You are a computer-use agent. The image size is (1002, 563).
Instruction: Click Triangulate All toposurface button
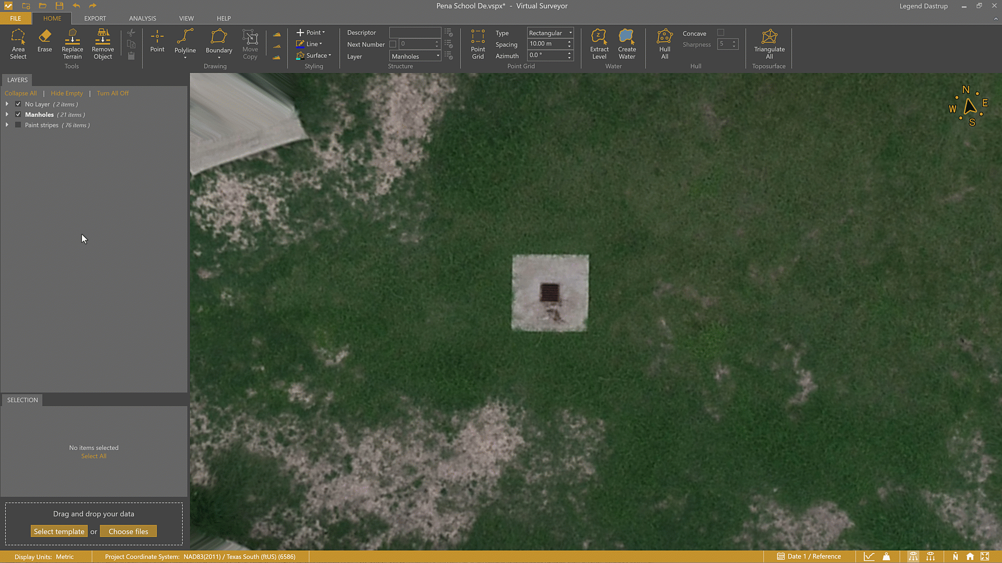[769, 44]
